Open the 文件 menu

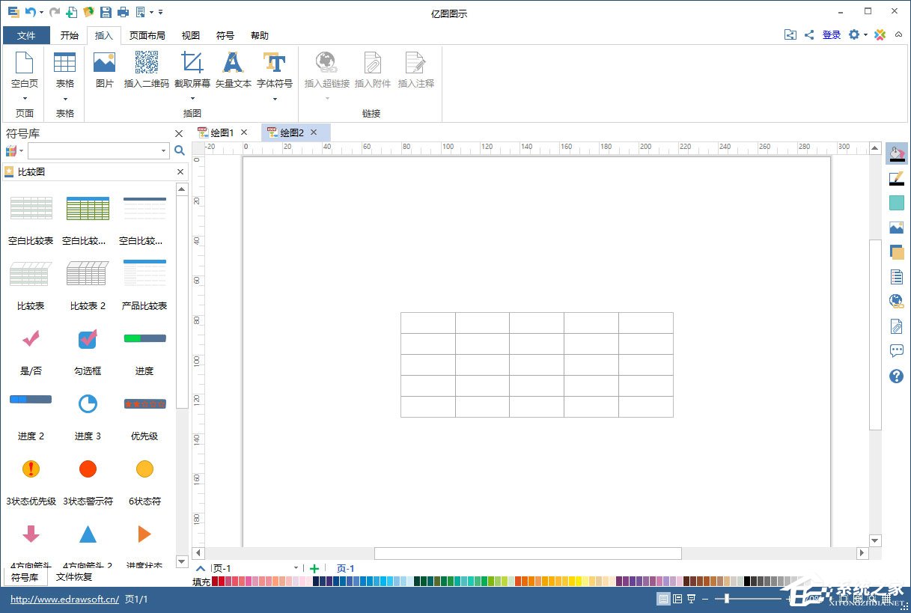pos(26,35)
